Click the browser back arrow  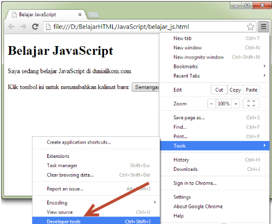tap(11, 27)
